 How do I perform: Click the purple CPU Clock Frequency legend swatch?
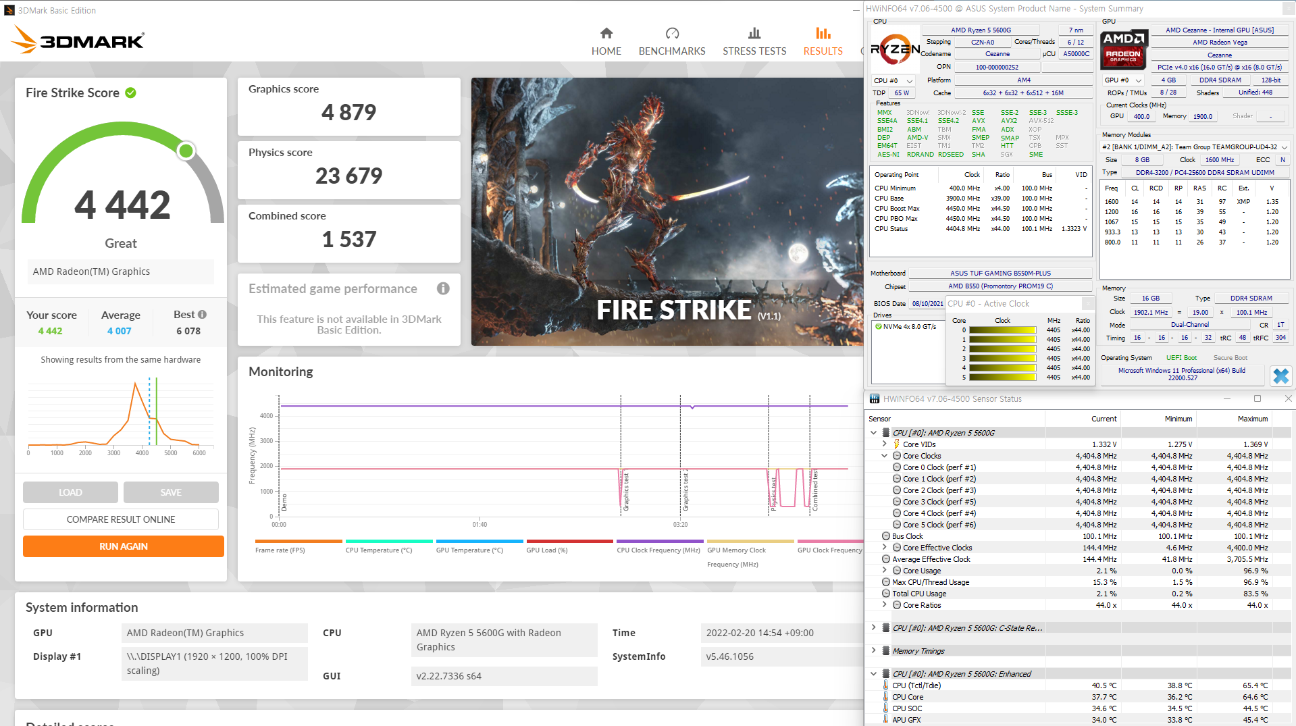click(x=660, y=541)
